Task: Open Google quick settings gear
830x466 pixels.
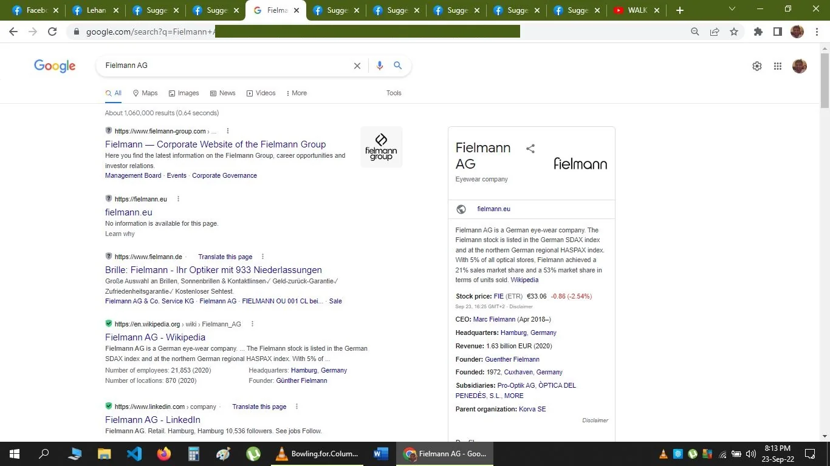Action: (x=757, y=66)
